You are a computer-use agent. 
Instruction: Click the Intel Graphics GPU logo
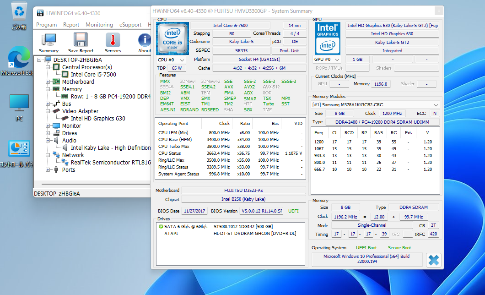328,38
